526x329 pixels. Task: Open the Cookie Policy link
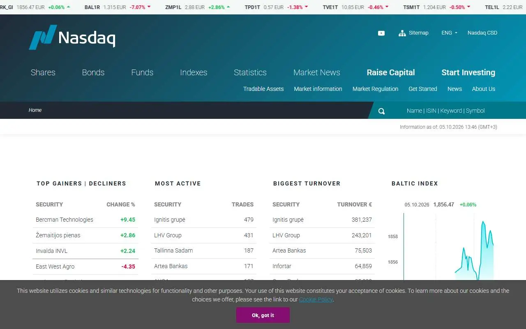pyautogui.click(x=316, y=299)
